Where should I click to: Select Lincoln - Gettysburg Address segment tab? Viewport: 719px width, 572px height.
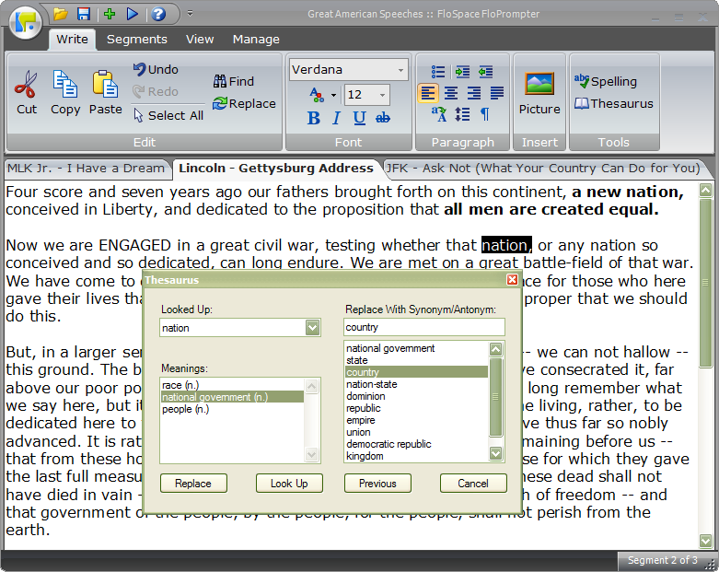(x=276, y=169)
